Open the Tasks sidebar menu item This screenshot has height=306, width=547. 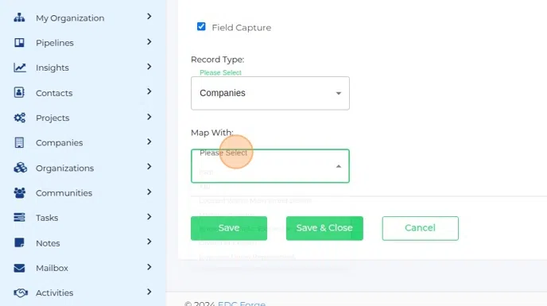(83, 217)
